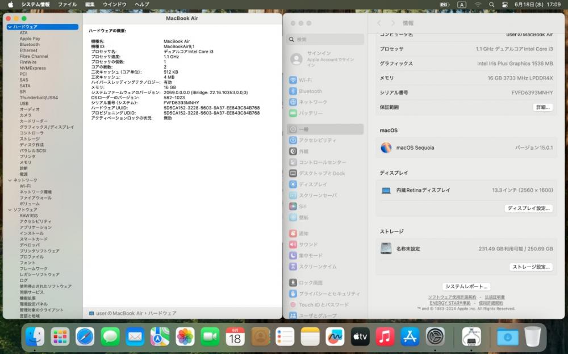Open App Store in Dock
The width and height of the screenshot is (568, 354).
[x=410, y=336]
